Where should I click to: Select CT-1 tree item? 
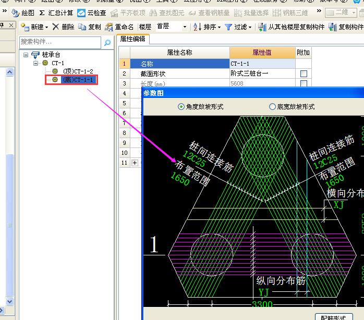click(58, 63)
